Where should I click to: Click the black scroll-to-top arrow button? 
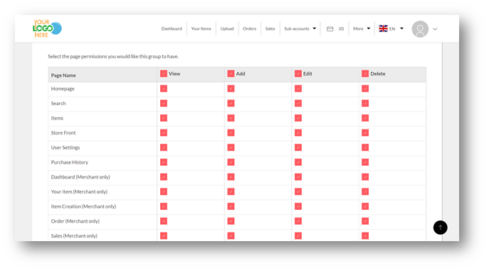click(440, 228)
